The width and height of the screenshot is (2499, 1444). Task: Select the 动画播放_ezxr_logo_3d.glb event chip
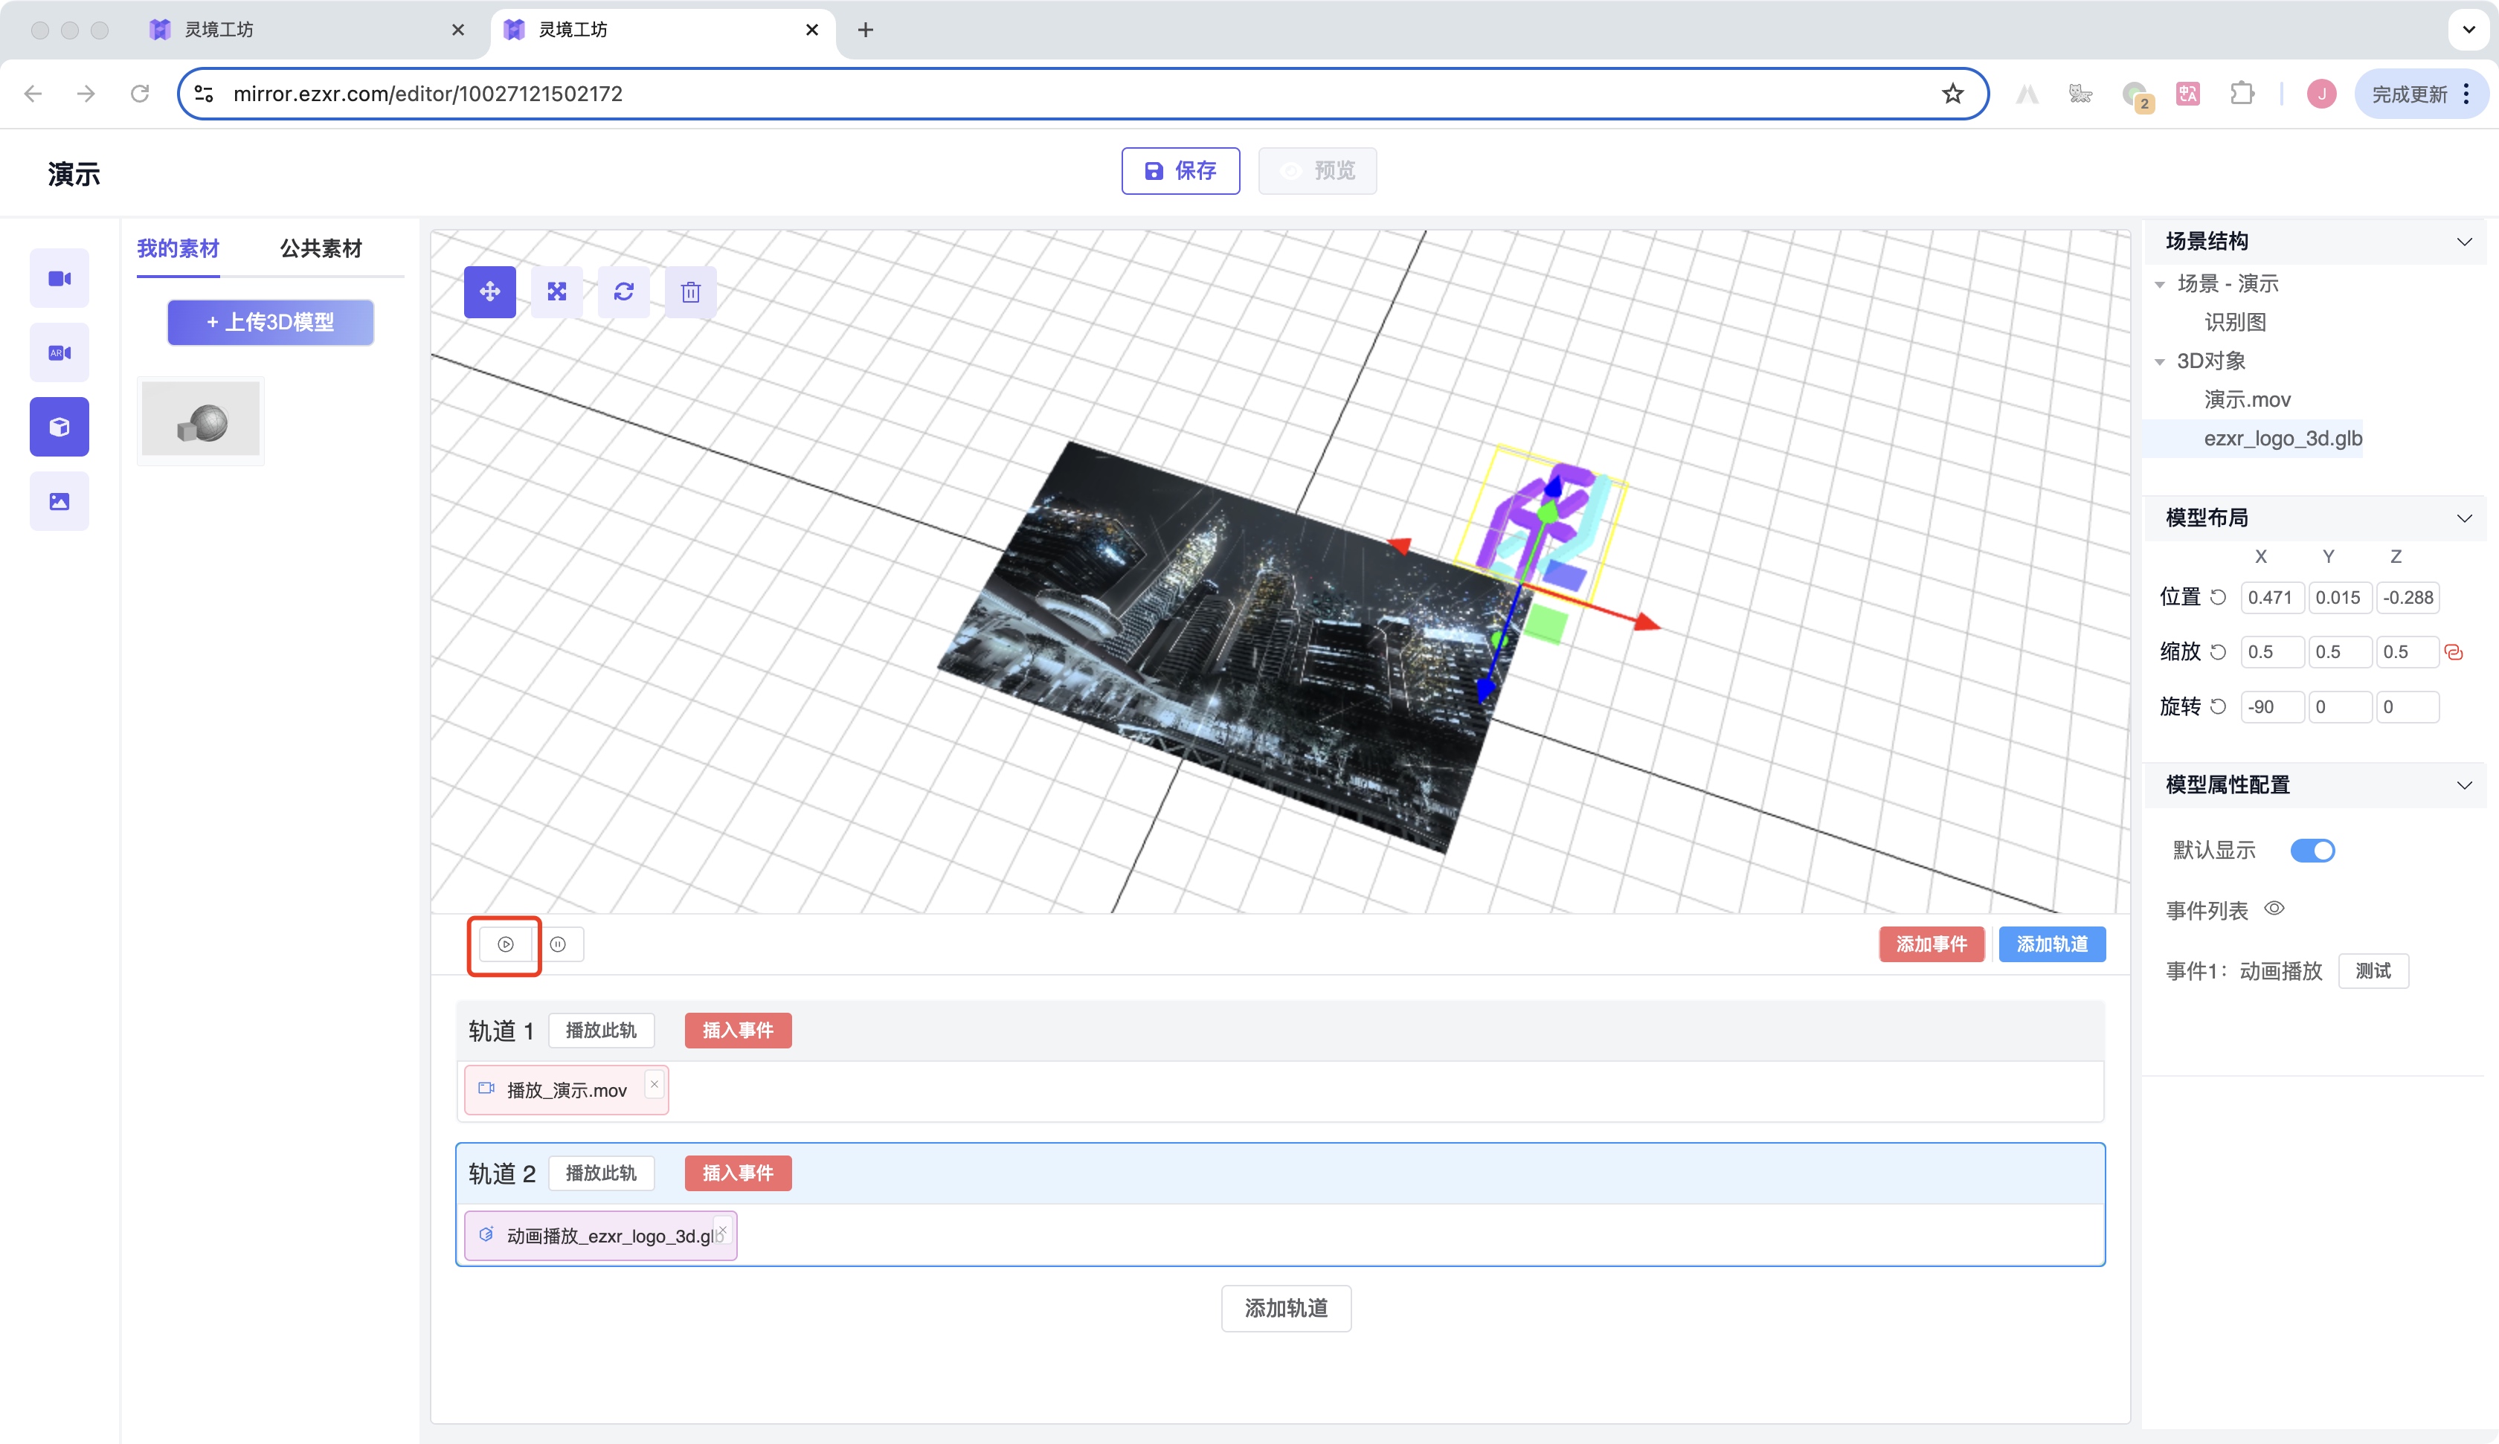(600, 1236)
